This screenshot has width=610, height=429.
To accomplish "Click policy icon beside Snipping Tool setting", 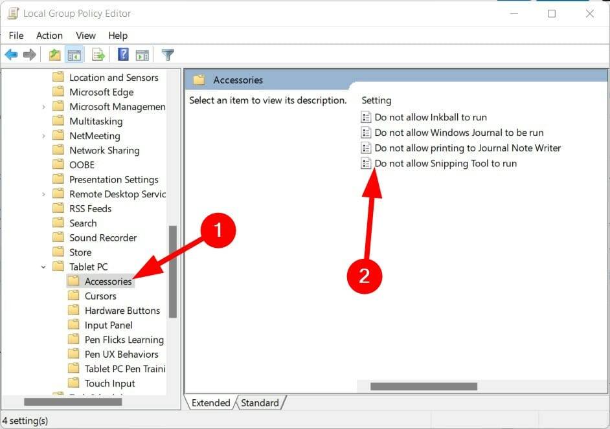I will (x=366, y=163).
